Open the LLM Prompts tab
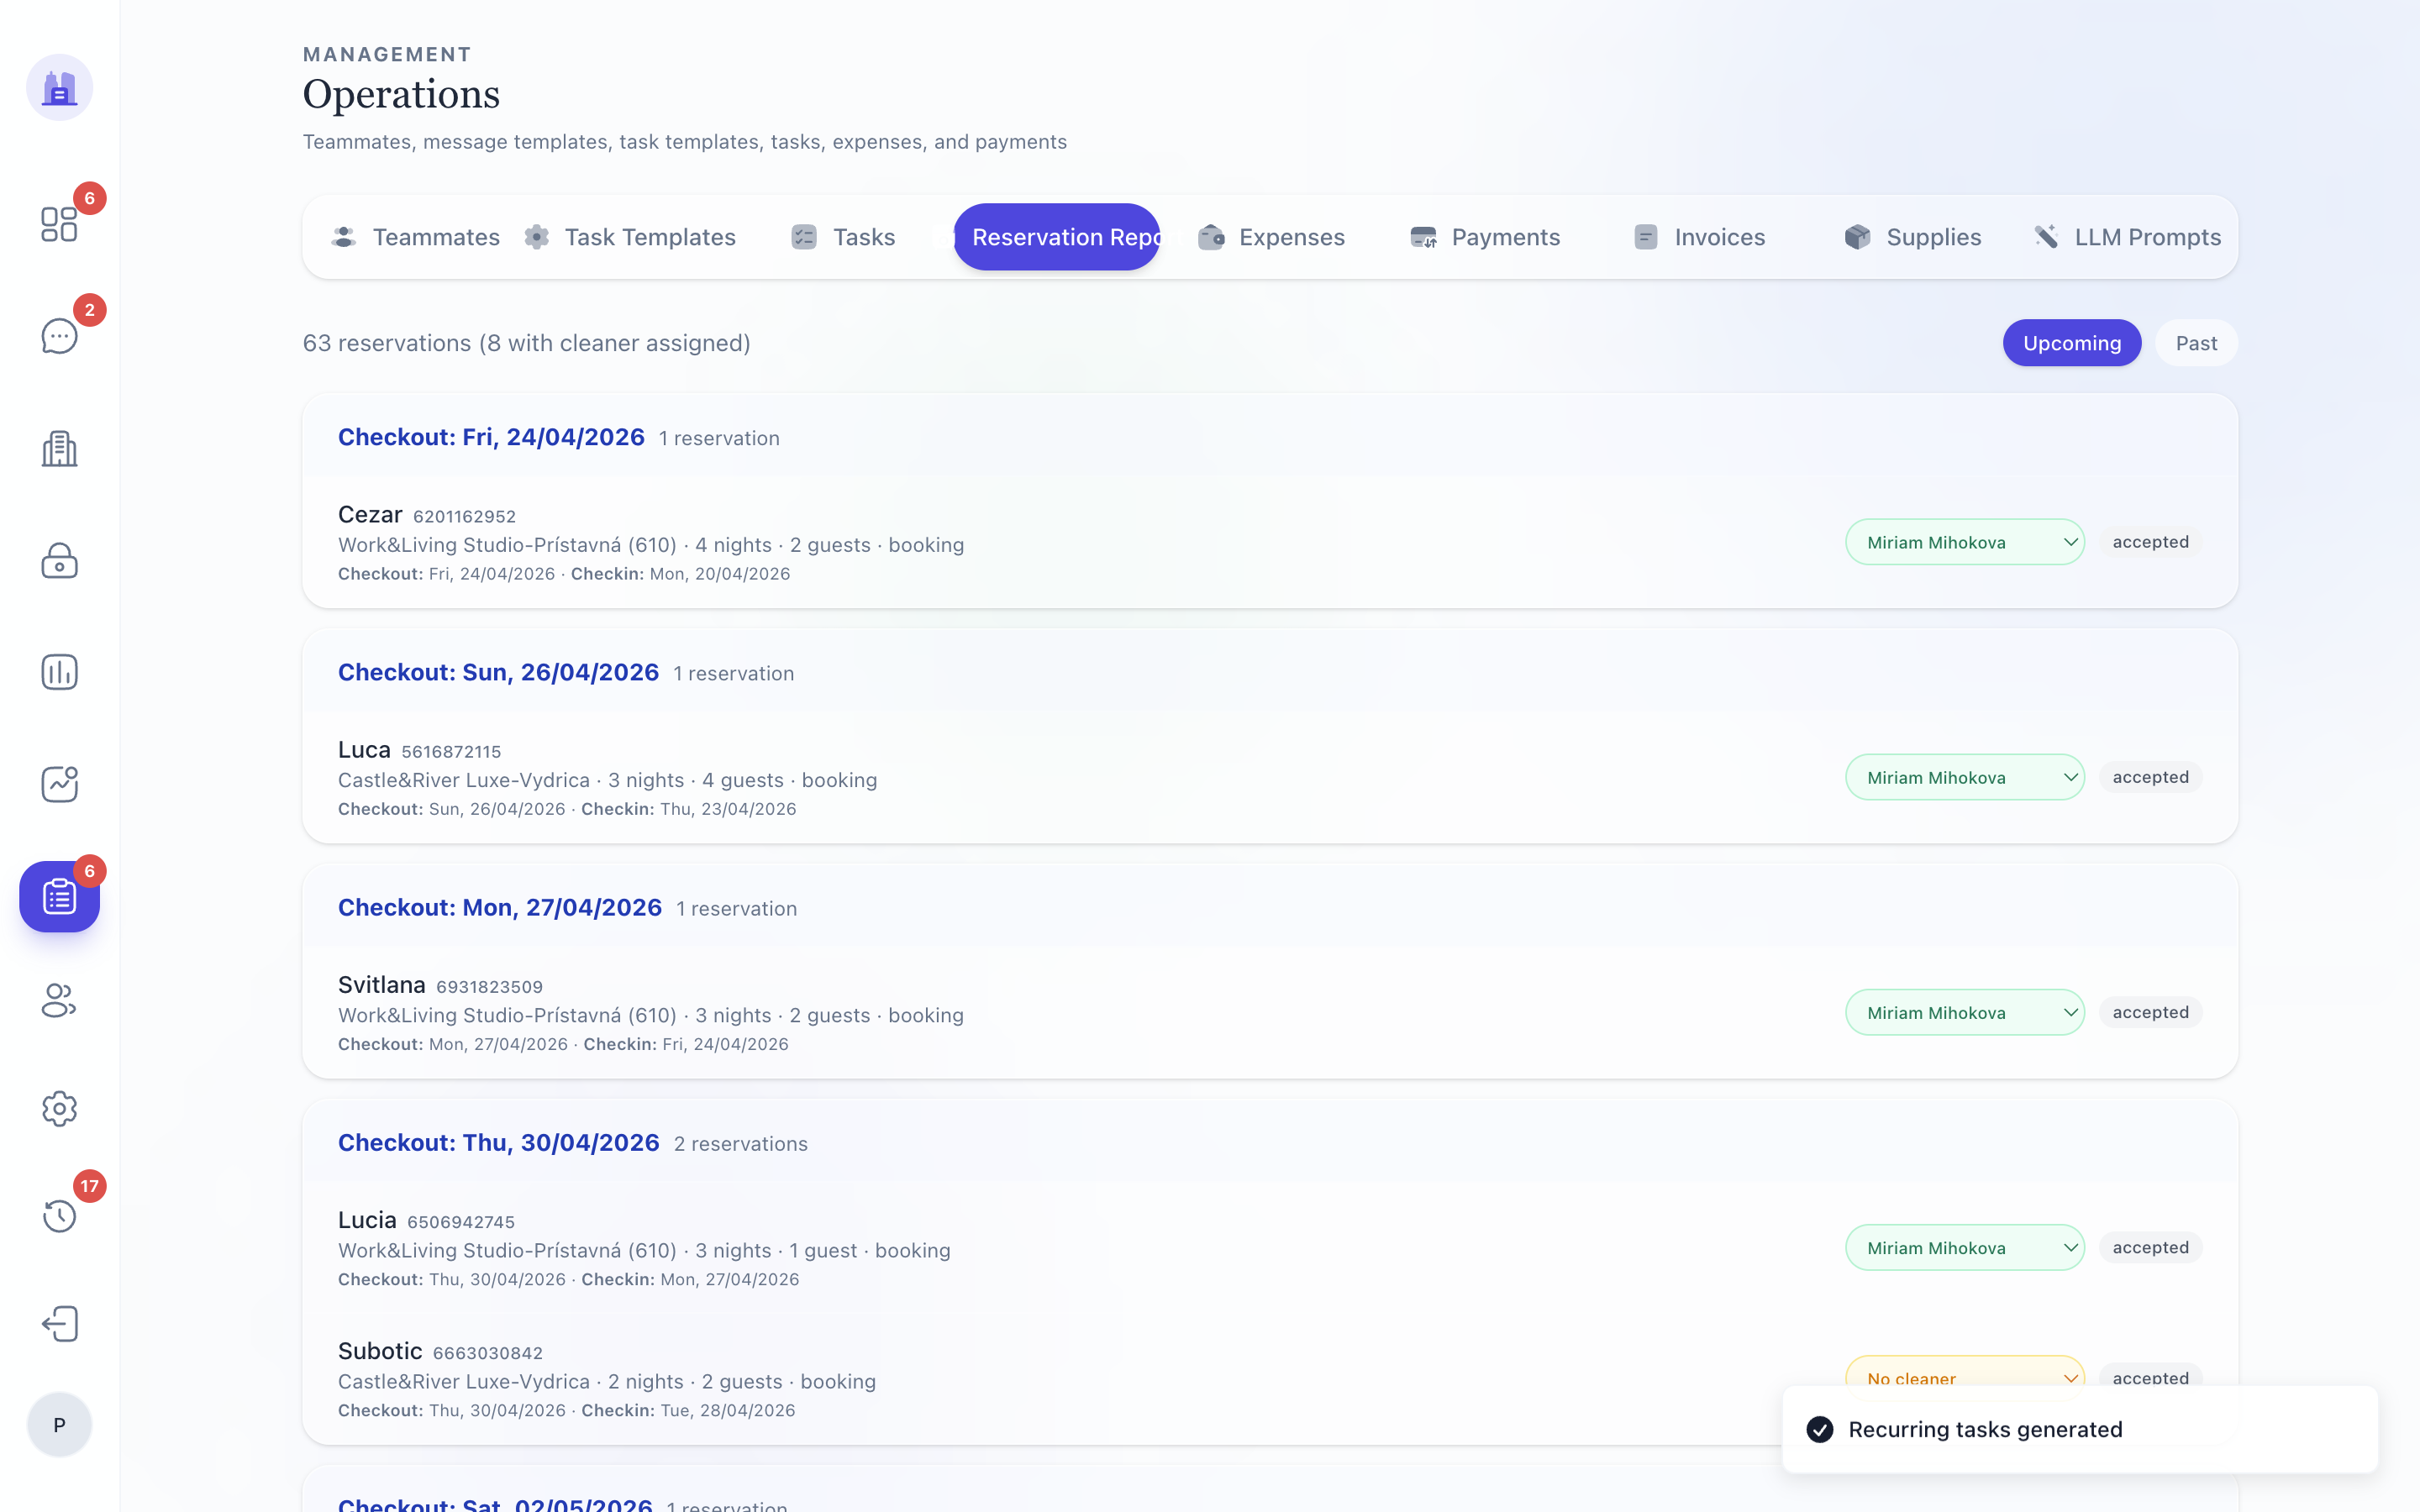Screen dimensions: 2420x1512 2128,237
